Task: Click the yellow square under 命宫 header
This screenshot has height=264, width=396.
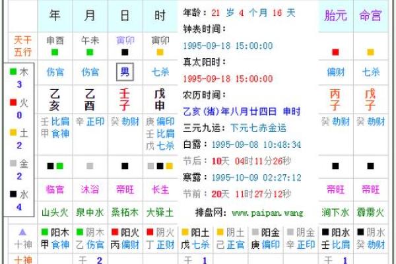Action: (x=370, y=52)
